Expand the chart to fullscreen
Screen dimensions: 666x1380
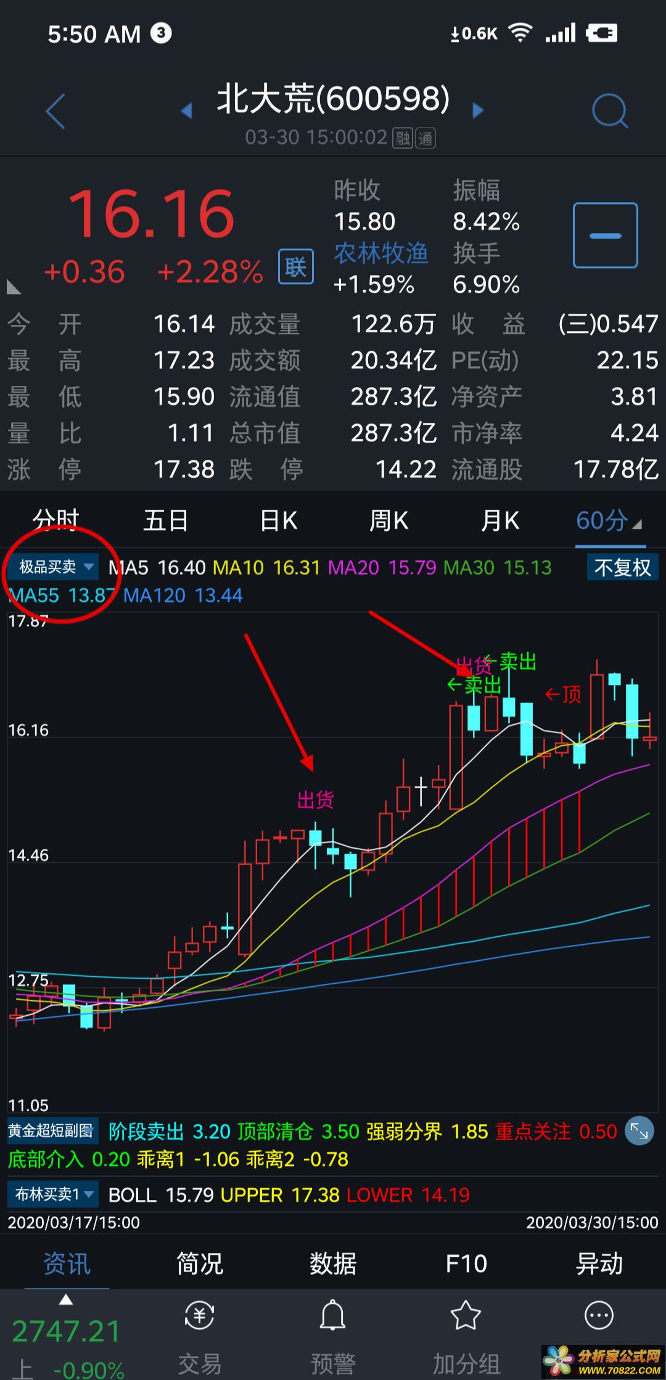pos(639,1131)
